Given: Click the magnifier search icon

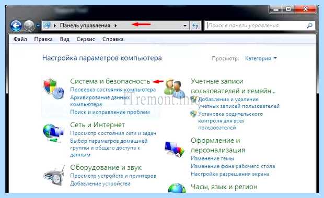Looking at the screenshot, I should (x=309, y=26).
